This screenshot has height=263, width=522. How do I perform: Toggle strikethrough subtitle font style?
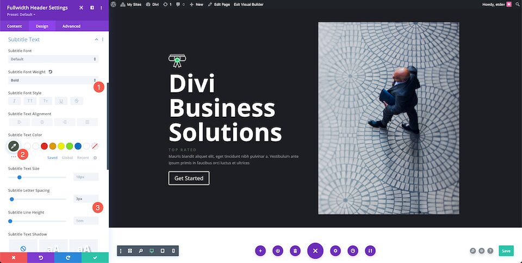(77, 101)
